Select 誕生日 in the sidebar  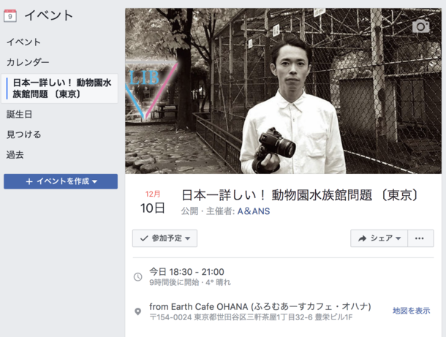tap(19, 114)
